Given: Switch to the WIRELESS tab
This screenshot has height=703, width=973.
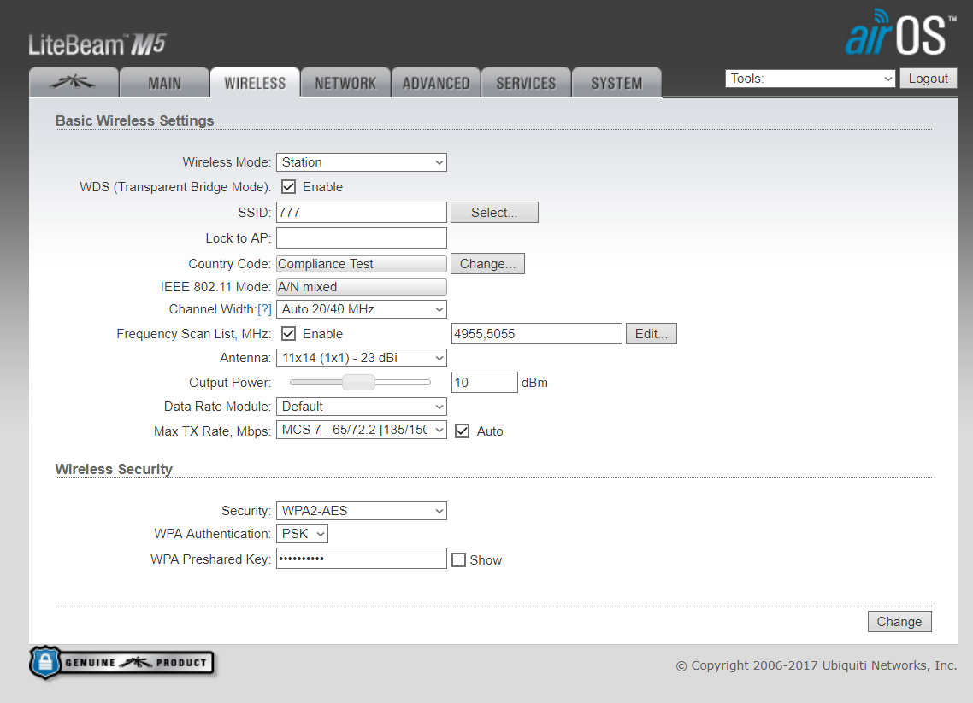Looking at the screenshot, I should [x=255, y=83].
